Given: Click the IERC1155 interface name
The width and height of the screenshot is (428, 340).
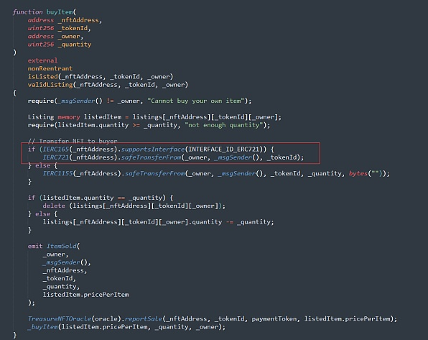Looking at the screenshot, I should 57,173.
